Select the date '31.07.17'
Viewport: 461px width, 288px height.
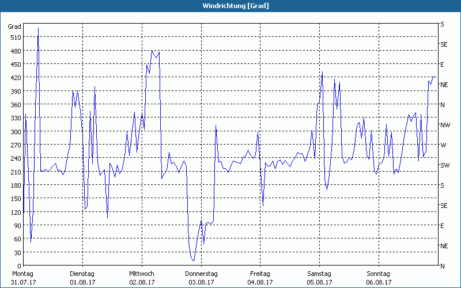[x=23, y=282]
